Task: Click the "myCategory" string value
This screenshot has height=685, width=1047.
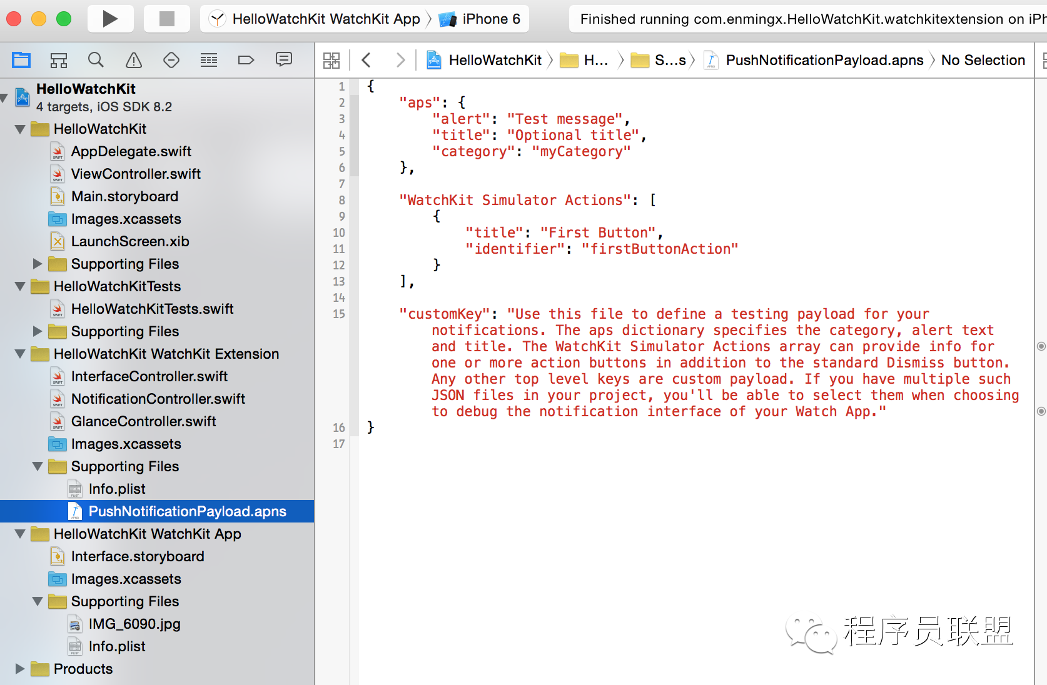Action: (x=582, y=151)
